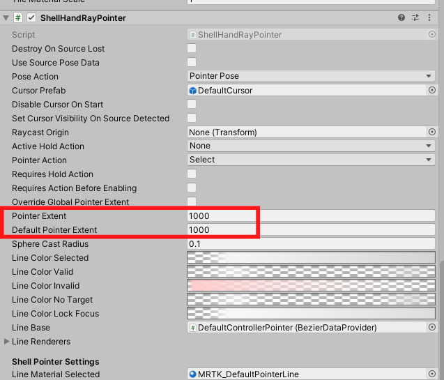Open Line Color No Target gradient editor
Viewport: 444px width, 380px height.
311,299
